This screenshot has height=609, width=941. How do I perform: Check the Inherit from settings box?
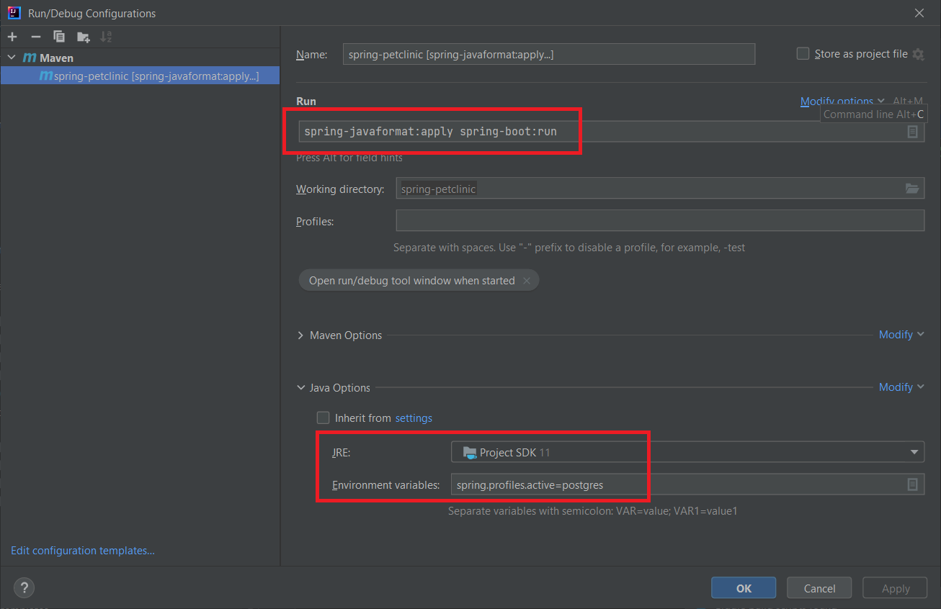[x=323, y=418]
